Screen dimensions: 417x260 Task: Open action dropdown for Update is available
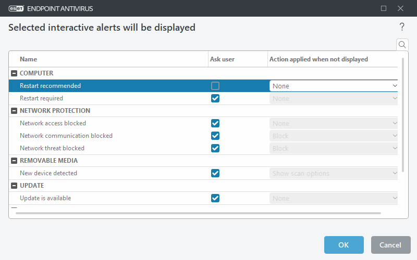tap(334, 198)
